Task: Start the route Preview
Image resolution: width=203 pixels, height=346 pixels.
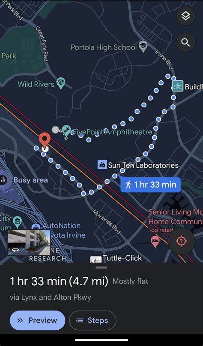Action: click(x=38, y=320)
